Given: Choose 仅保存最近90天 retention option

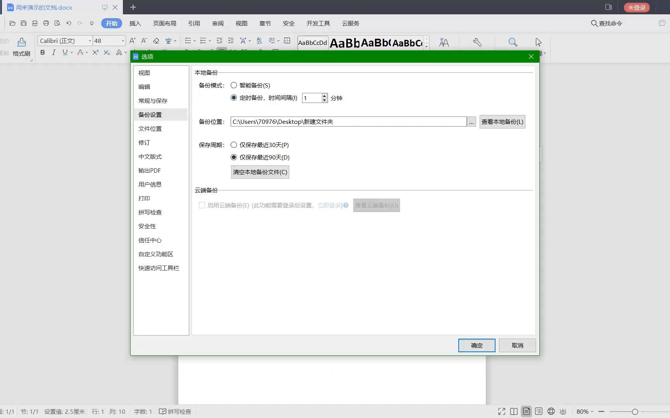Looking at the screenshot, I should point(234,157).
